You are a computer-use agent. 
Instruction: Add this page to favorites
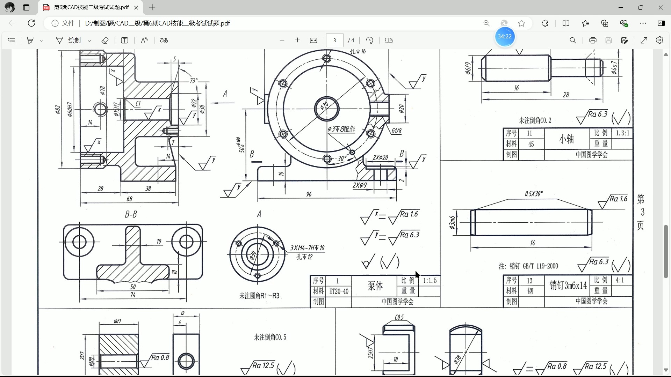522,23
